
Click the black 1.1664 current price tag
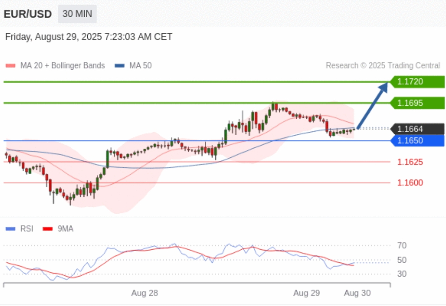click(x=417, y=129)
